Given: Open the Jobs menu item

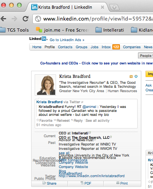Looking at the screenshot, I should click(95, 47).
